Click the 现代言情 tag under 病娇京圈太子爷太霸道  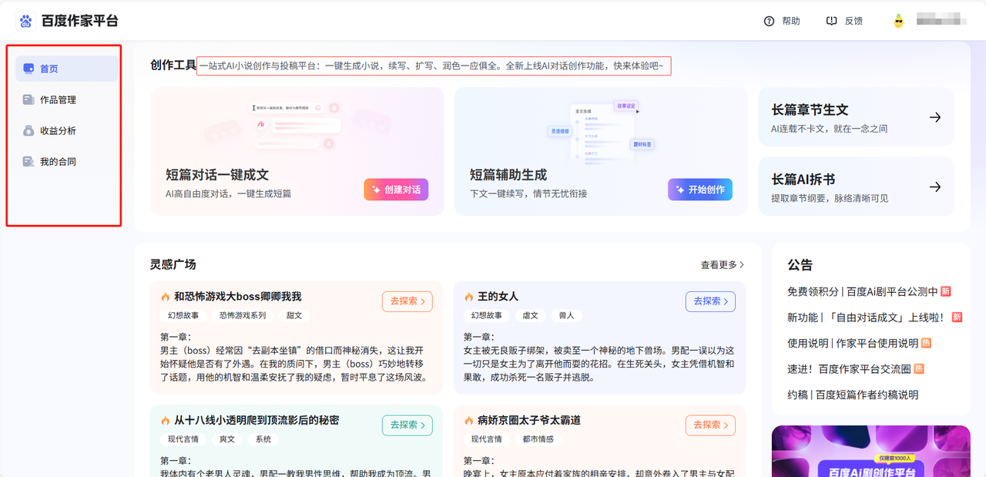point(487,439)
